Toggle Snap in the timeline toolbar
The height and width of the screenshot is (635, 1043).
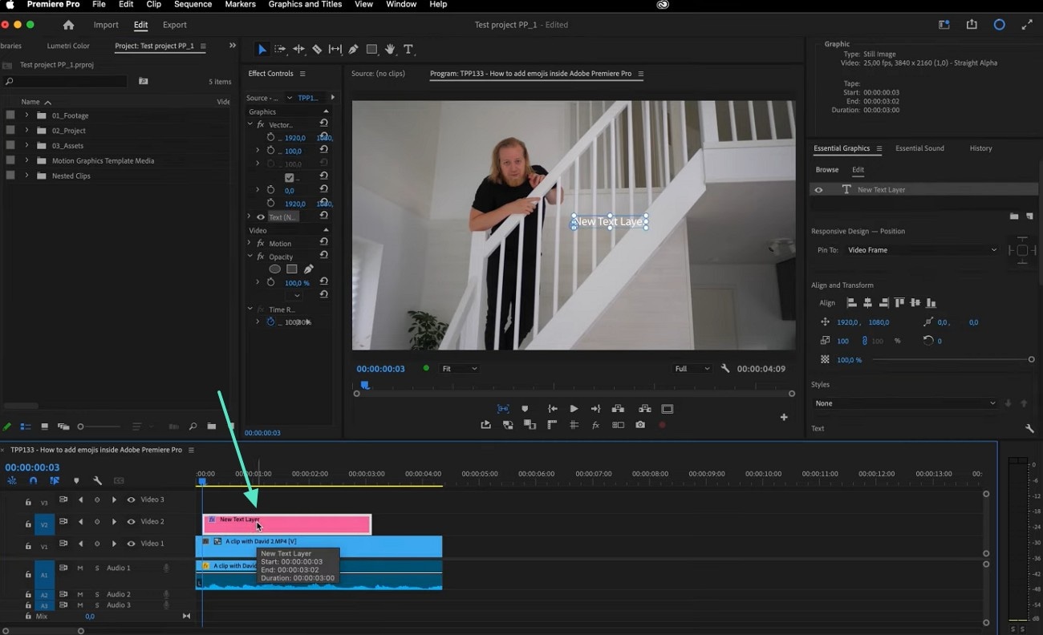pos(32,480)
